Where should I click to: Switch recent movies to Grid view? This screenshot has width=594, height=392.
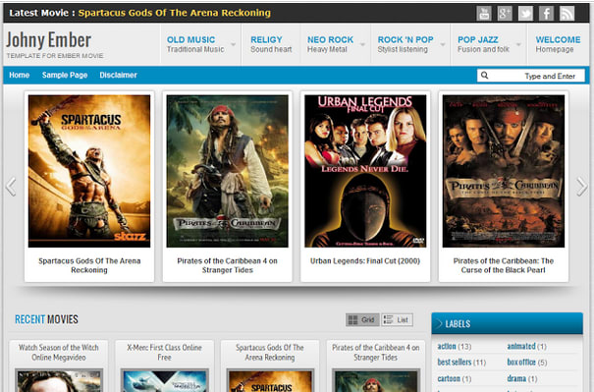(362, 320)
